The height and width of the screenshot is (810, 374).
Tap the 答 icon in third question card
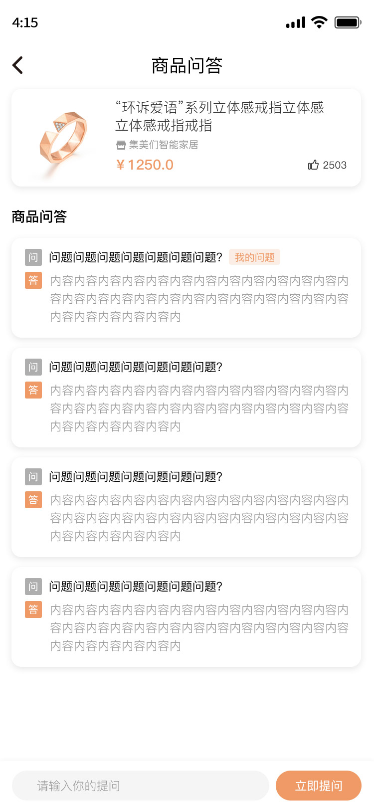click(x=33, y=500)
